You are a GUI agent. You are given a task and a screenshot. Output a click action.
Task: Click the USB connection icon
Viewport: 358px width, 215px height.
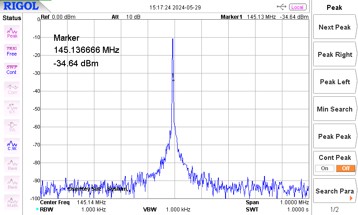281,7
